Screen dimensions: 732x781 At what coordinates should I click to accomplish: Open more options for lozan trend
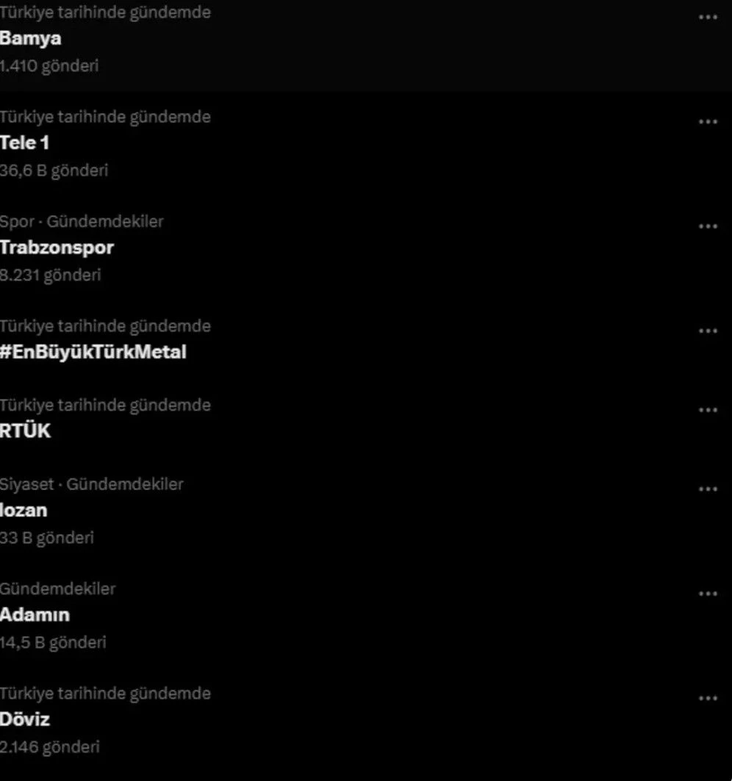708,489
